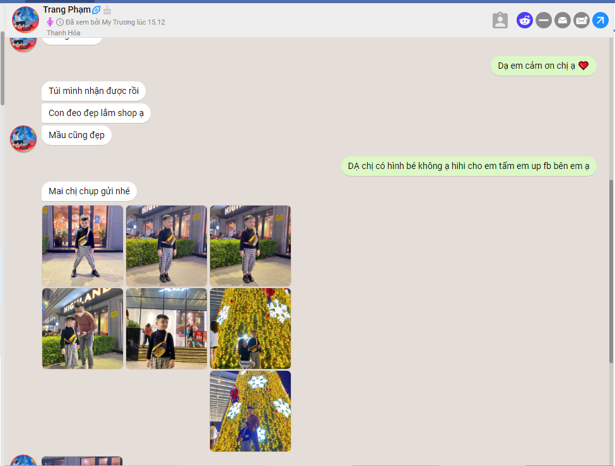Open photo of boy standing before glass doors
This screenshot has height=466, width=615.
tap(83, 246)
